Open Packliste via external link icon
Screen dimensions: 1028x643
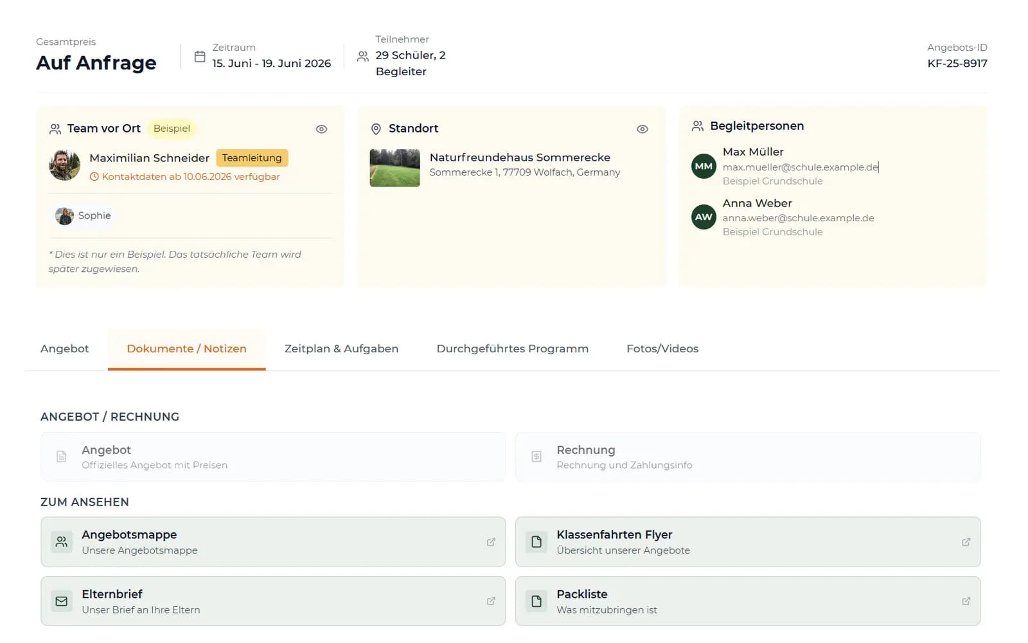966,601
